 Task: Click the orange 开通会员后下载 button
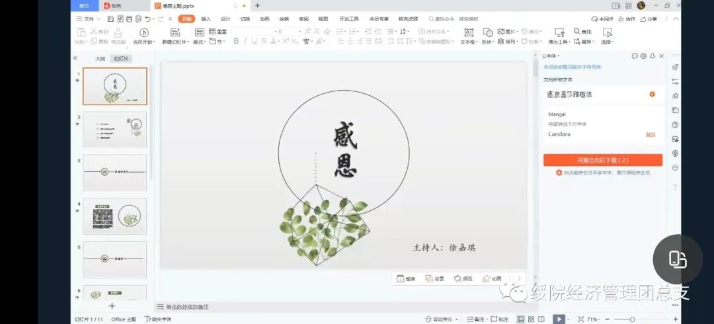(602, 160)
